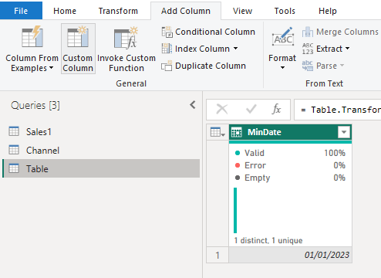Open the Tools ribbon tab

285,11
